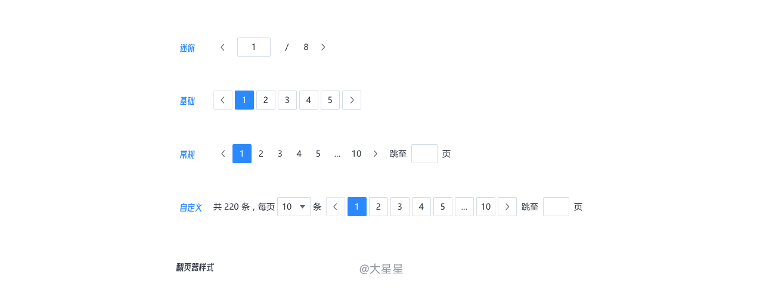763x299 pixels.
Task: Select page 5 in the 基础 pager
Action: 330,100
